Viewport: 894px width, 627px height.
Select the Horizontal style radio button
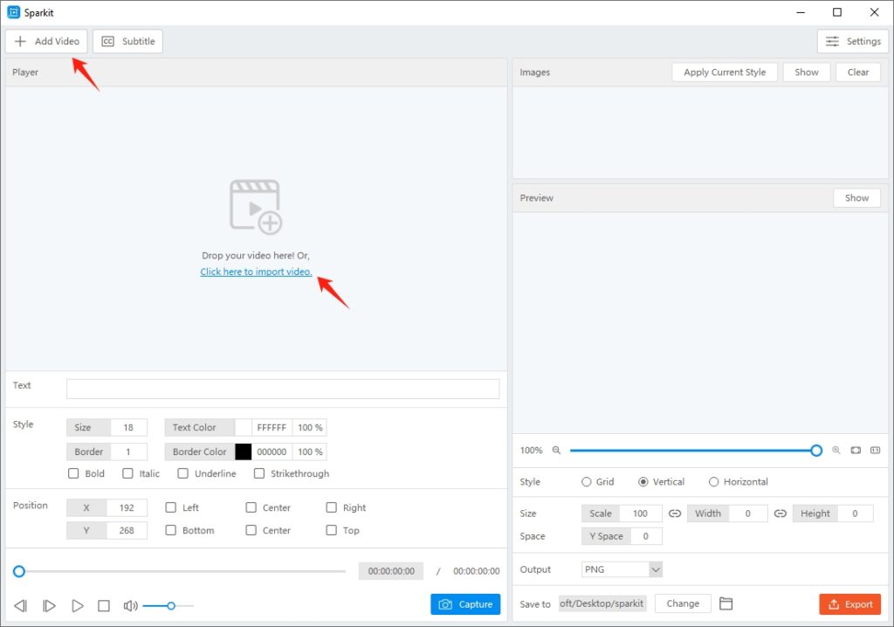713,482
